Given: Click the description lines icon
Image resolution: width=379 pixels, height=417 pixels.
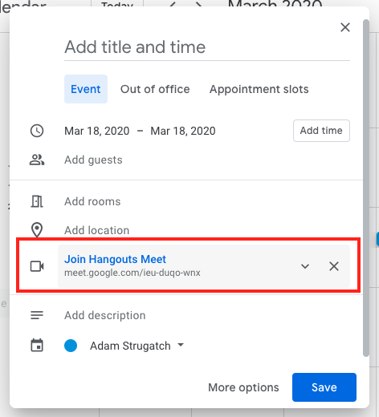Looking at the screenshot, I should pyautogui.click(x=37, y=315).
